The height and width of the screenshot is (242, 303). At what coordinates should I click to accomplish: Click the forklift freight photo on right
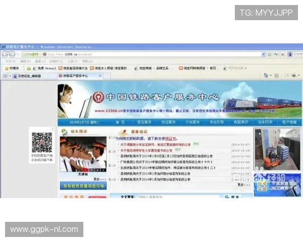[277, 150]
